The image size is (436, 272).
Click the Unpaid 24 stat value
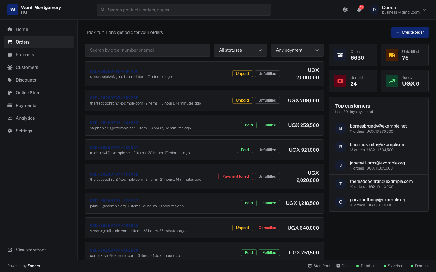(x=354, y=84)
